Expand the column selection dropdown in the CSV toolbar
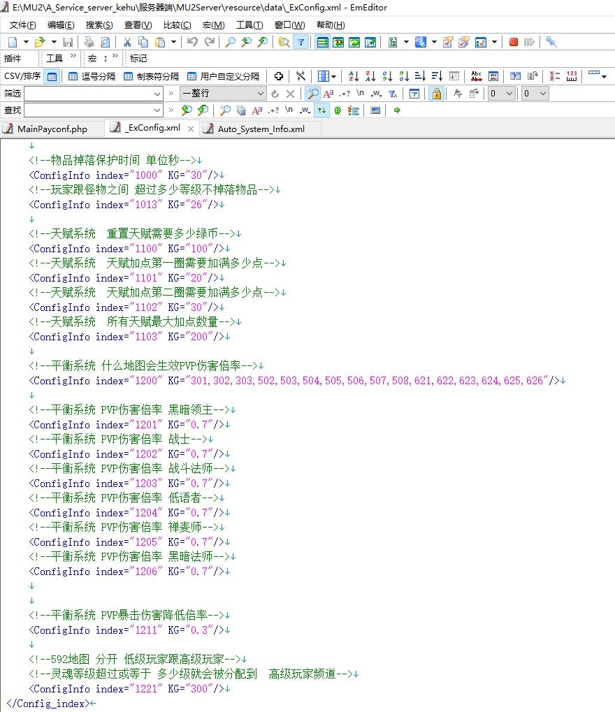 (334, 76)
